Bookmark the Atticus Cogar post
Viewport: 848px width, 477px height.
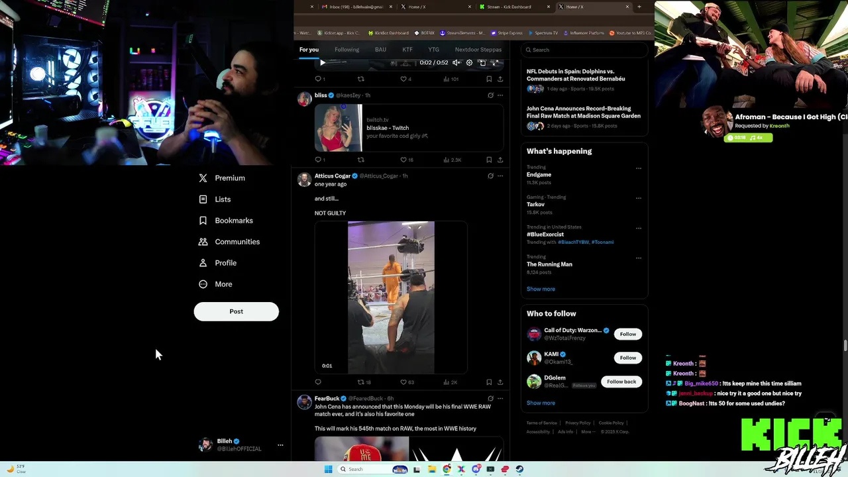pos(489,382)
